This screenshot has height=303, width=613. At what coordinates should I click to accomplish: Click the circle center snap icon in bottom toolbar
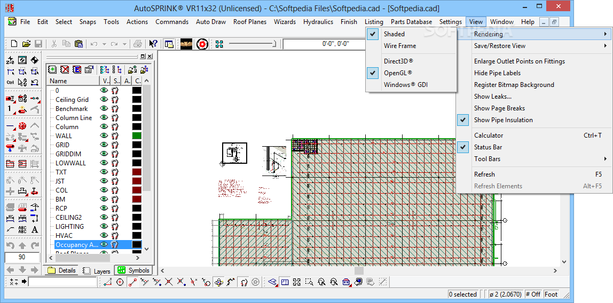(x=120, y=282)
